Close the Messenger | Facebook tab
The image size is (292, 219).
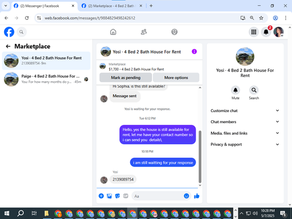[x=73, y=6]
